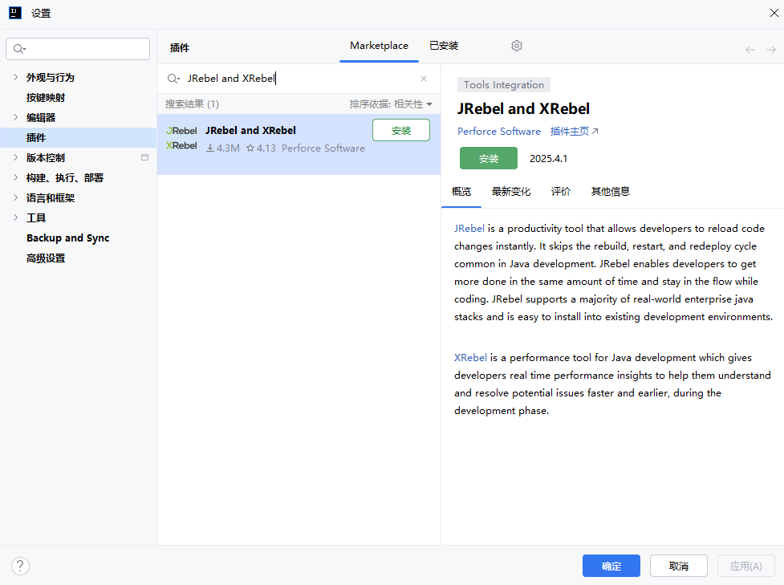Viewport: 784px width, 585px height.
Task: Click the search magnifier icon in plugins
Action: click(x=173, y=79)
